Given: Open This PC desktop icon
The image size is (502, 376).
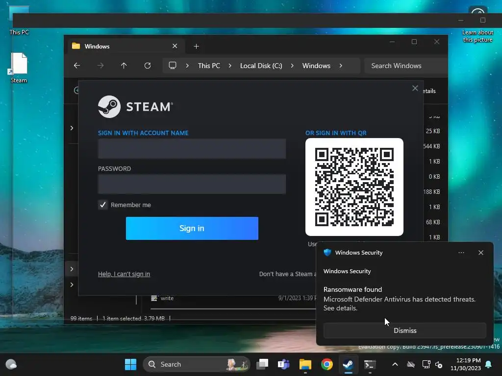Looking at the screenshot, I should (x=19, y=21).
